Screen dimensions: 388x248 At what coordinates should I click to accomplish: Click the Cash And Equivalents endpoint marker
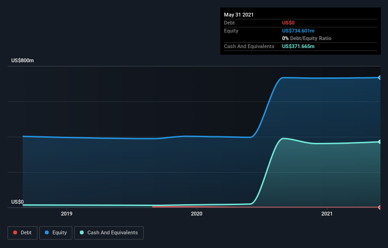pyautogui.click(x=380, y=141)
